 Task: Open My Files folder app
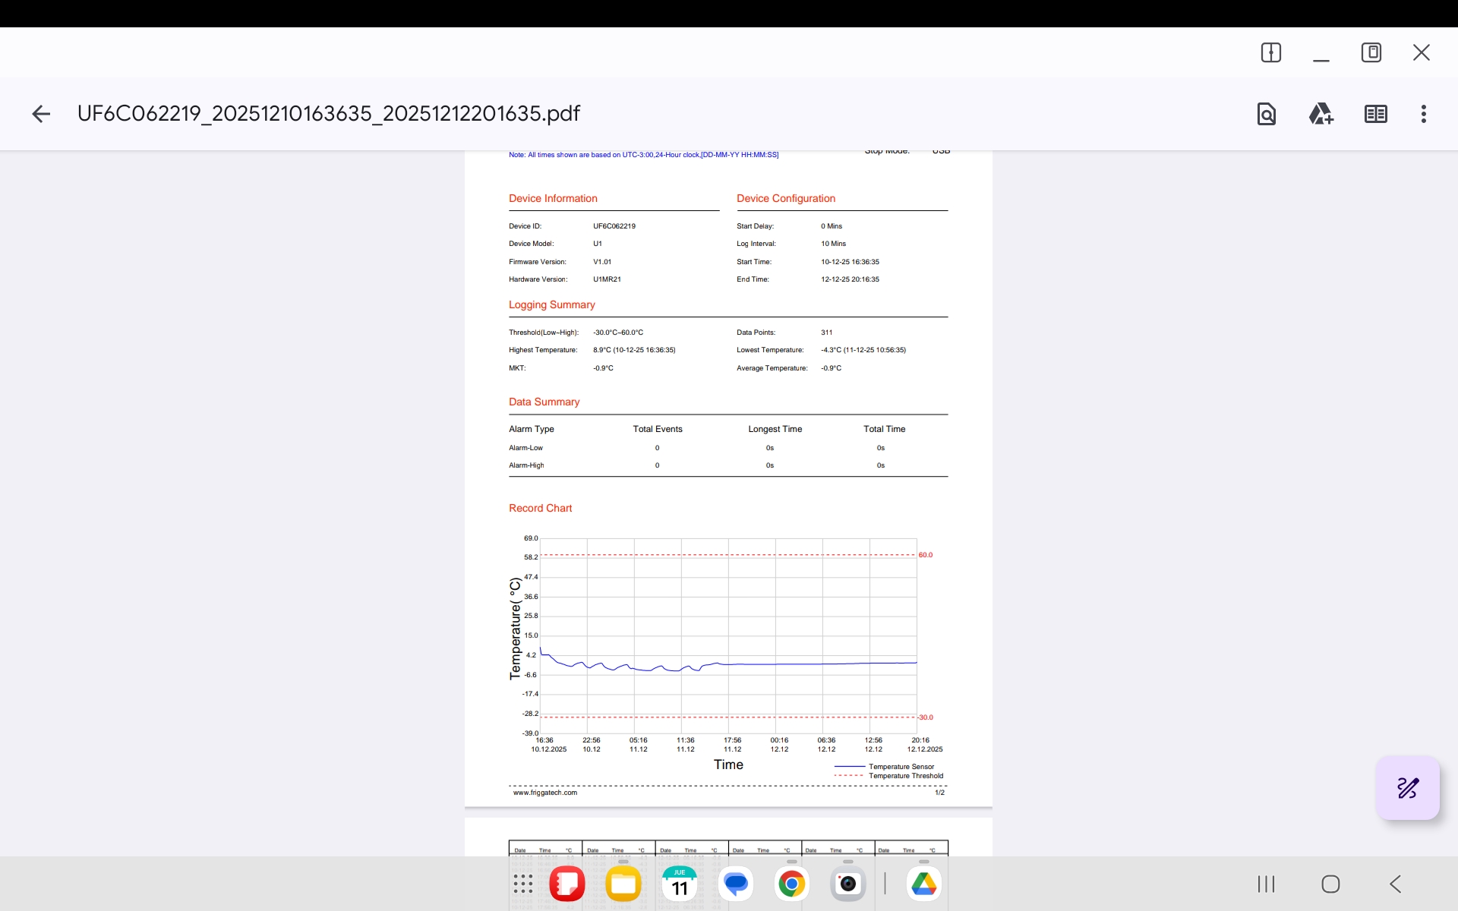[623, 884]
